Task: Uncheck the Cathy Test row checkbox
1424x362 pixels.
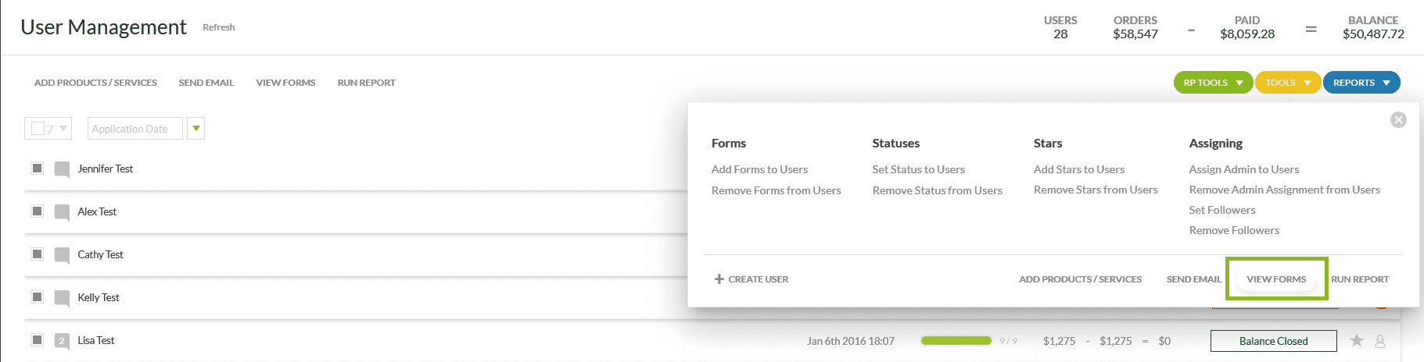Action: coord(37,254)
